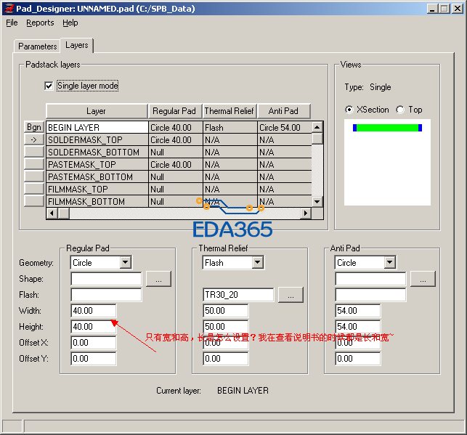Select XSection view radio button

click(x=349, y=110)
